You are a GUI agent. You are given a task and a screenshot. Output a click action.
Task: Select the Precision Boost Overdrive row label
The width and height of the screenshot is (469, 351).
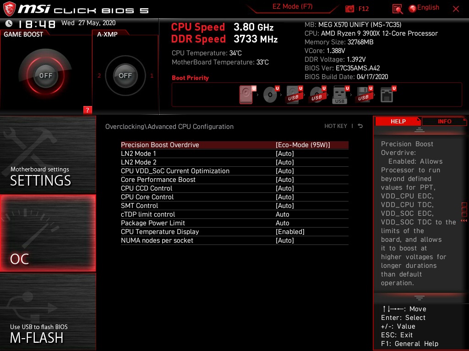[160, 145]
